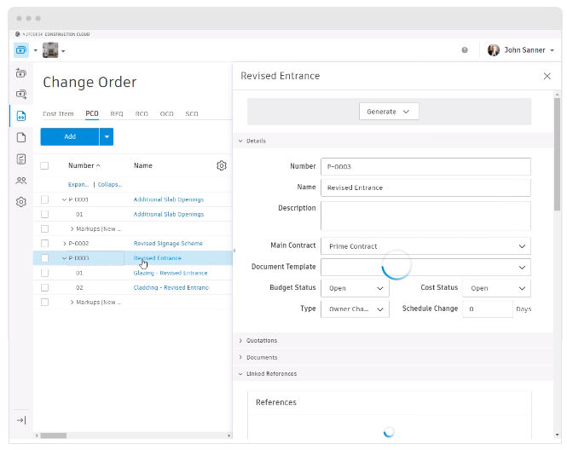Toggle the select-all checkbox in table header
567x450 pixels.
point(44,166)
